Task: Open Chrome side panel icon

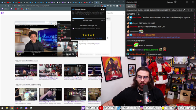Action: [117, 6]
